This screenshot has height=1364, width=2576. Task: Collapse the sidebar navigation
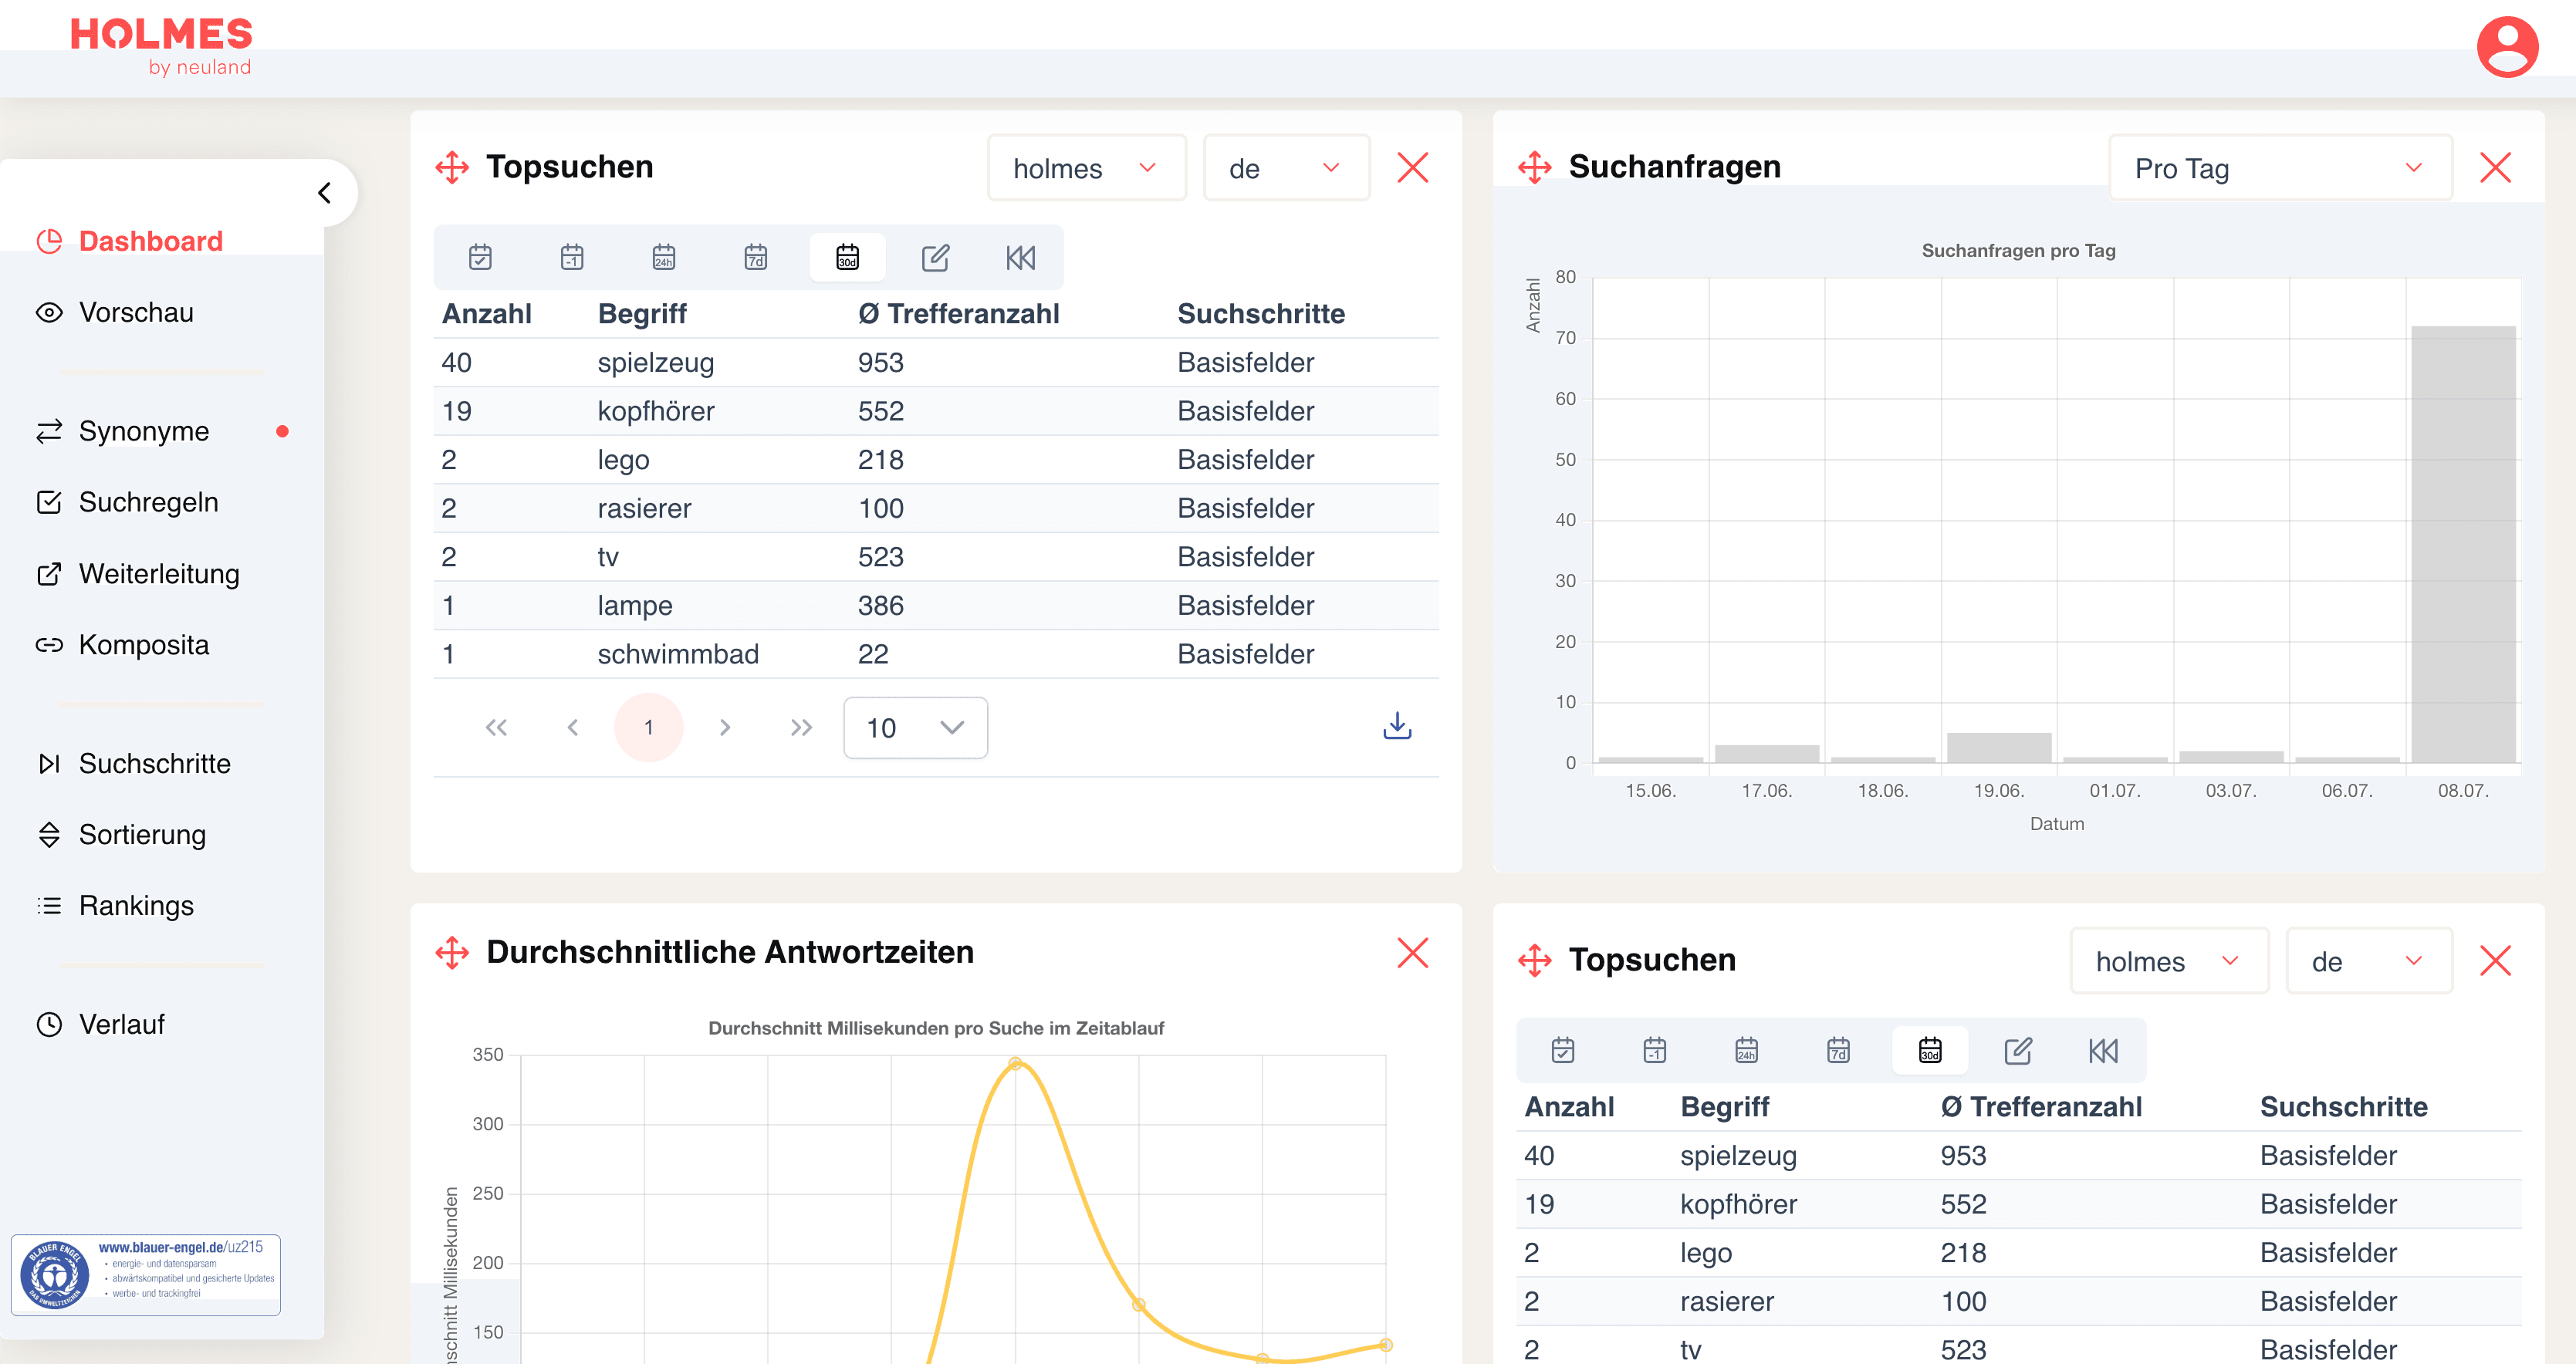(324, 192)
